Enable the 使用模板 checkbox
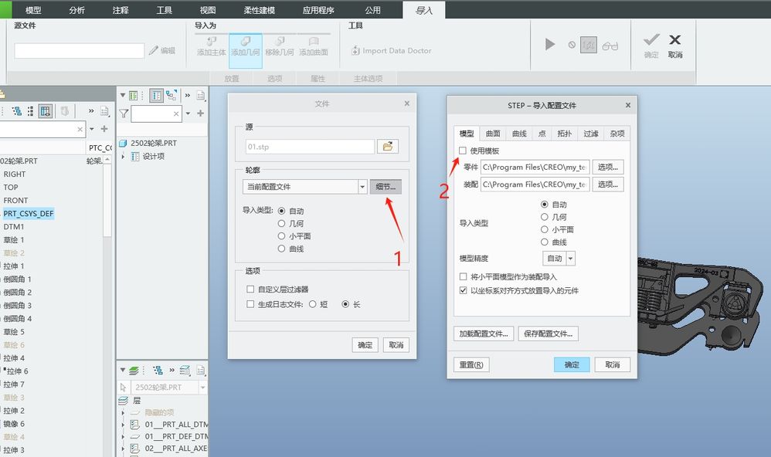This screenshot has height=457, width=771. [x=463, y=151]
